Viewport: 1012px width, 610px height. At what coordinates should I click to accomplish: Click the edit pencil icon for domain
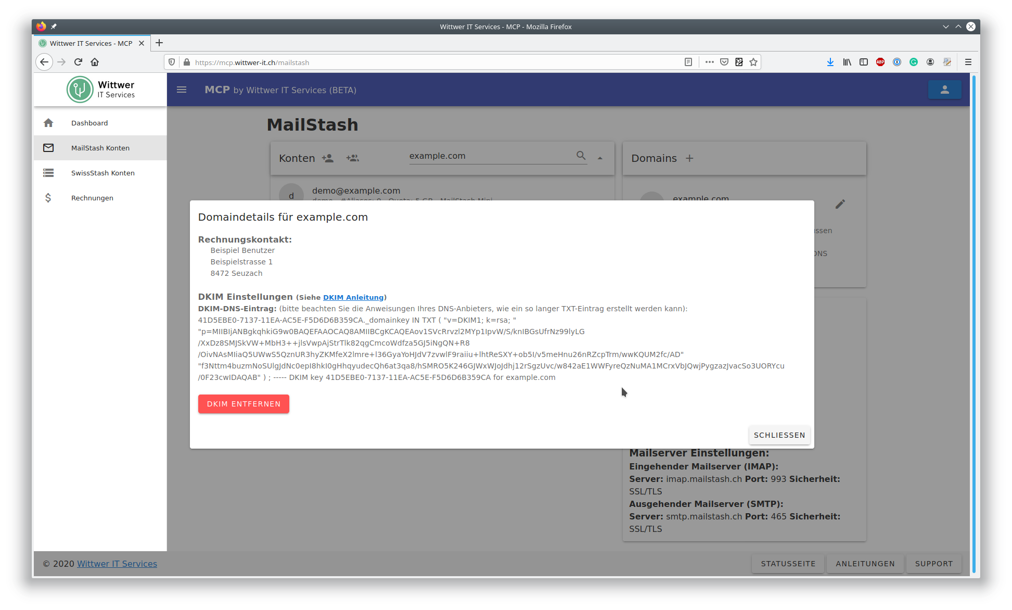840,204
